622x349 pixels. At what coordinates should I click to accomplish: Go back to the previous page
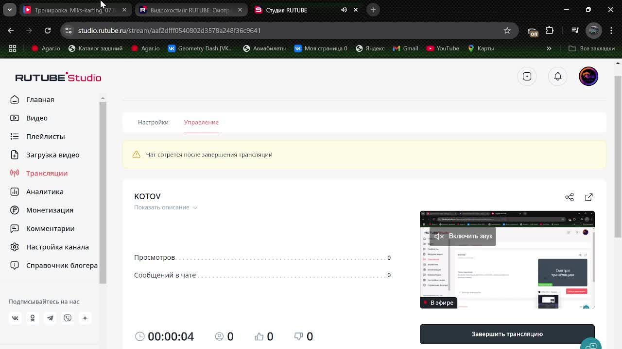[11, 31]
